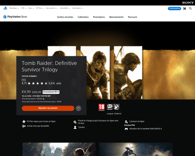Expand the Boutique dropdown menu
Viewport: 195px width, 156px height.
pos(14,8)
